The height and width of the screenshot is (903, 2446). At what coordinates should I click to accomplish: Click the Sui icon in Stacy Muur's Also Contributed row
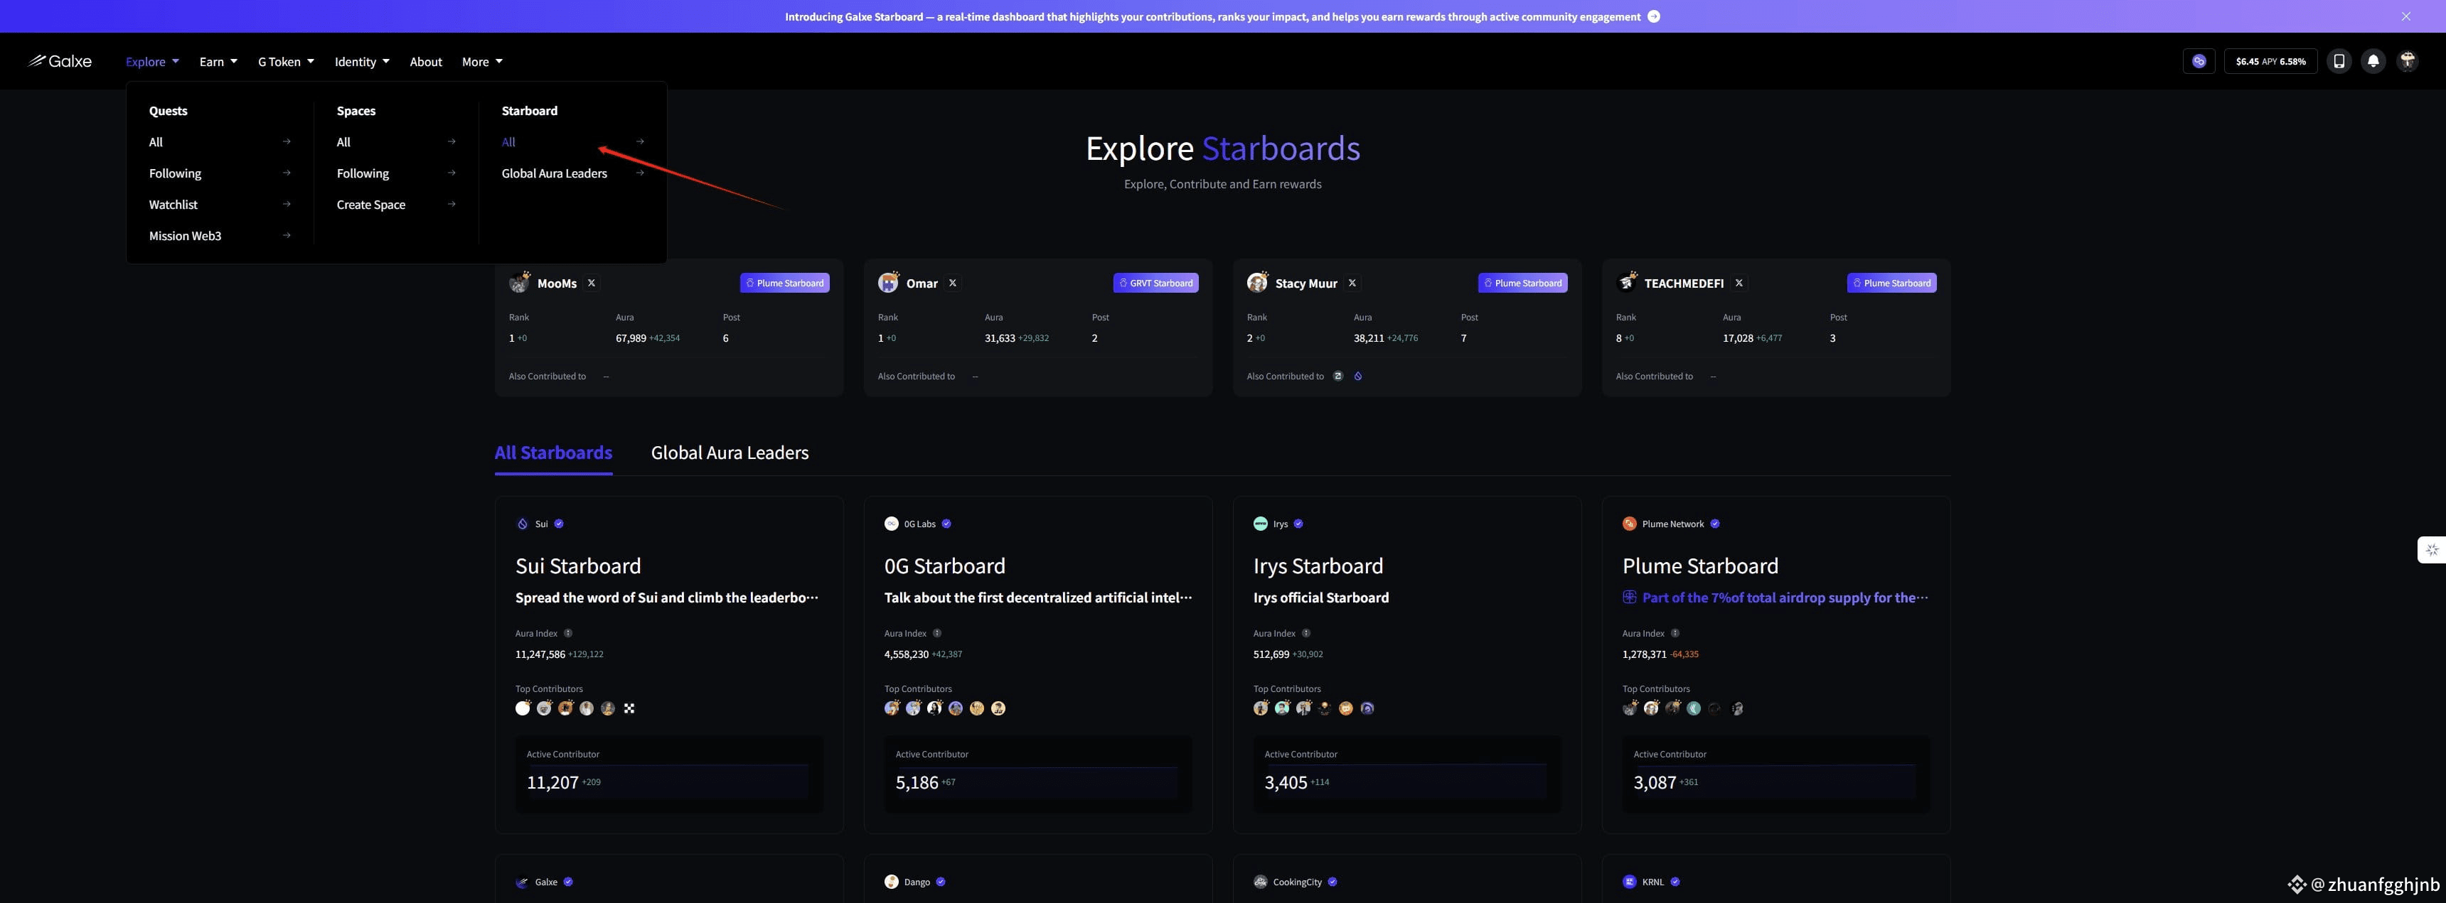coord(1358,377)
